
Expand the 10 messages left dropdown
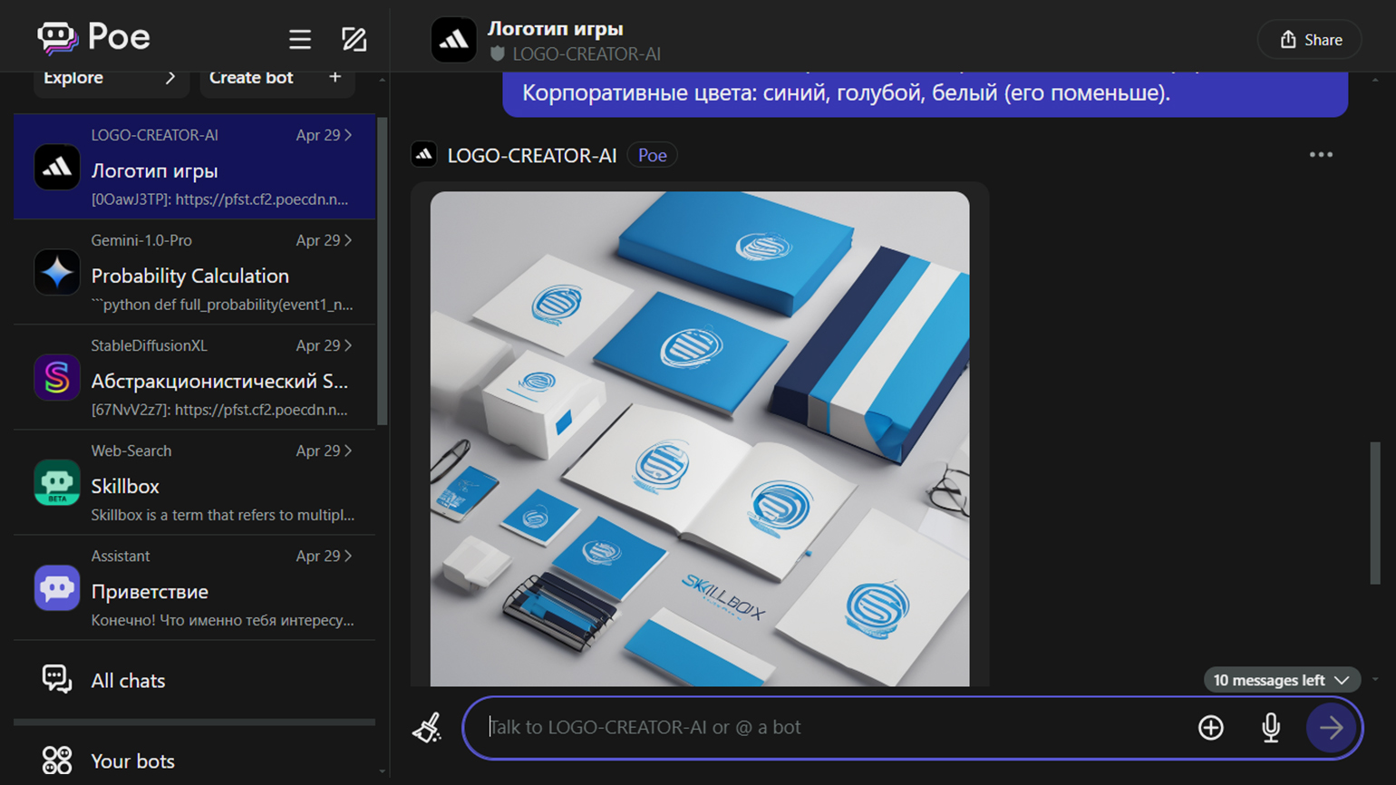(x=1281, y=680)
